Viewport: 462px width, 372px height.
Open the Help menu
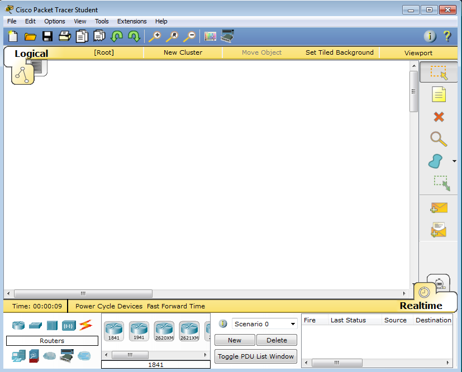[x=161, y=21]
